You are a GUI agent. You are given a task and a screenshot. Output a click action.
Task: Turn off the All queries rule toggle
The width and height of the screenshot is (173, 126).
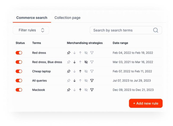point(19,81)
